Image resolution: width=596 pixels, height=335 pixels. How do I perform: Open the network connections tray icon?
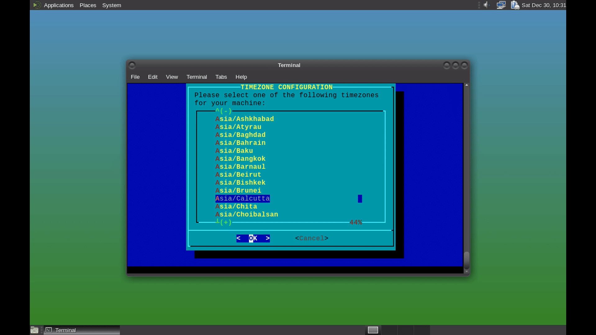click(501, 5)
